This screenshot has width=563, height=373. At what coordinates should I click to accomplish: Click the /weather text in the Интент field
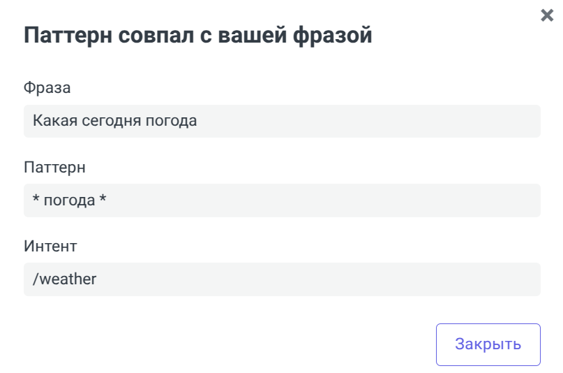(64, 279)
